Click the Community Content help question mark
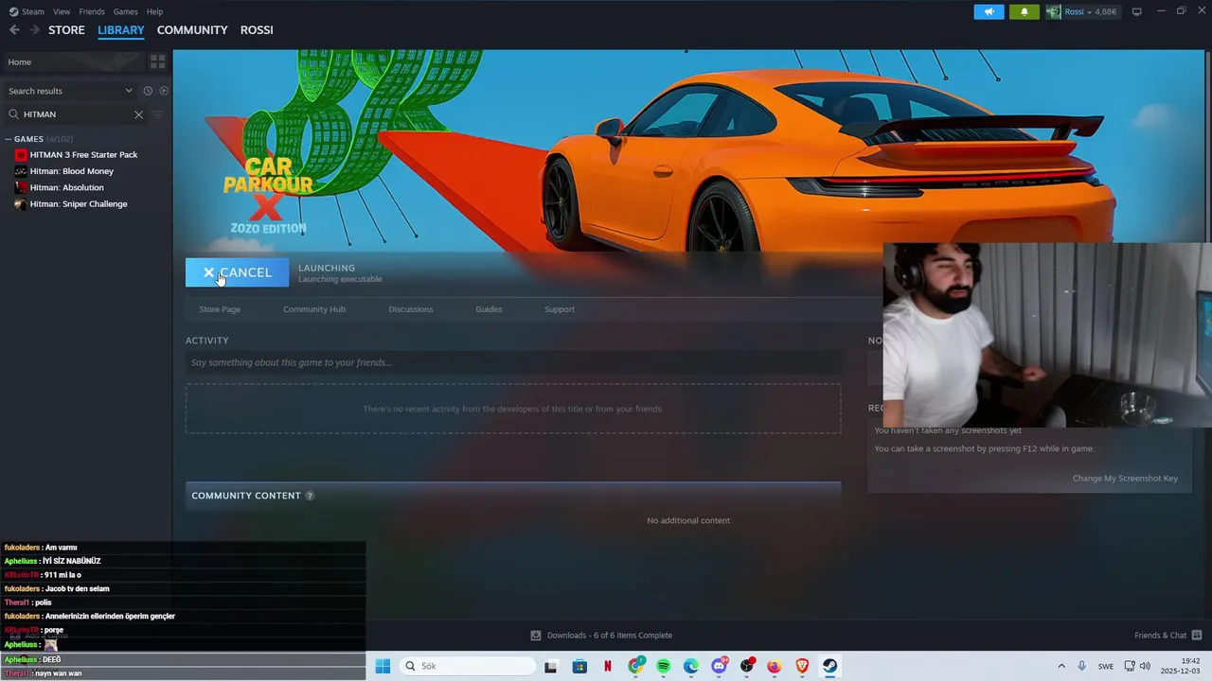Image resolution: width=1212 pixels, height=681 pixels. click(x=310, y=496)
